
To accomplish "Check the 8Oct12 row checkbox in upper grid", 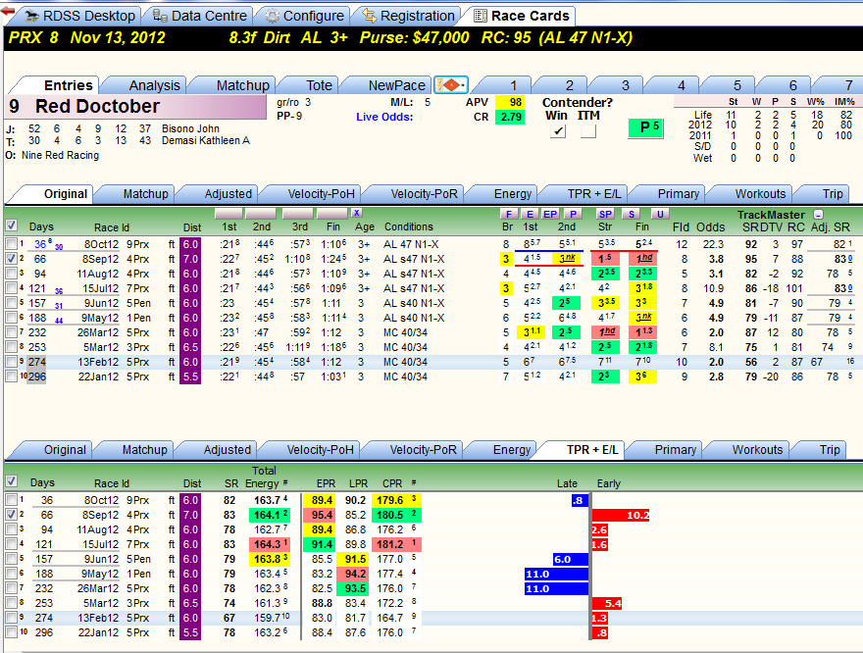I will click(11, 244).
